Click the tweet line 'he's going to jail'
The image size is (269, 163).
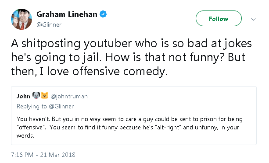tap(128, 57)
